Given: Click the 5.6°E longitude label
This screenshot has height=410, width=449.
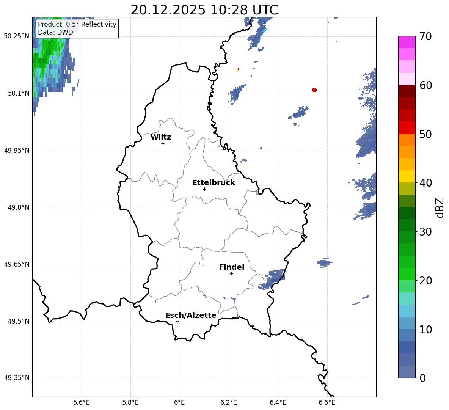Looking at the screenshot, I should point(81,402).
